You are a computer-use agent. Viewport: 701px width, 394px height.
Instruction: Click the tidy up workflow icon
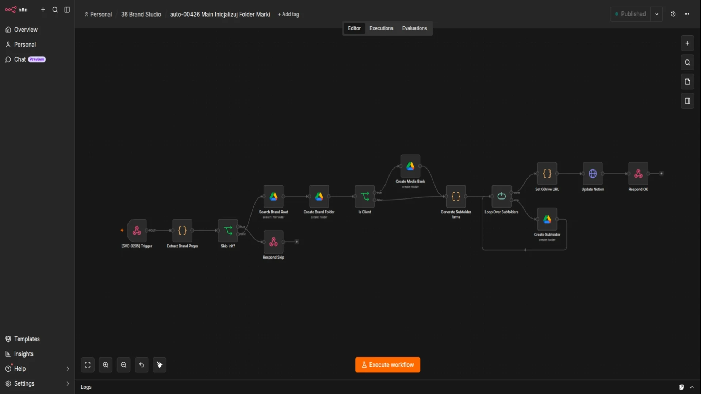pyautogui.click(x=160, y=365)
